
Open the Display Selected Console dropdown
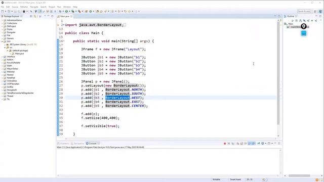pos(266,144)
